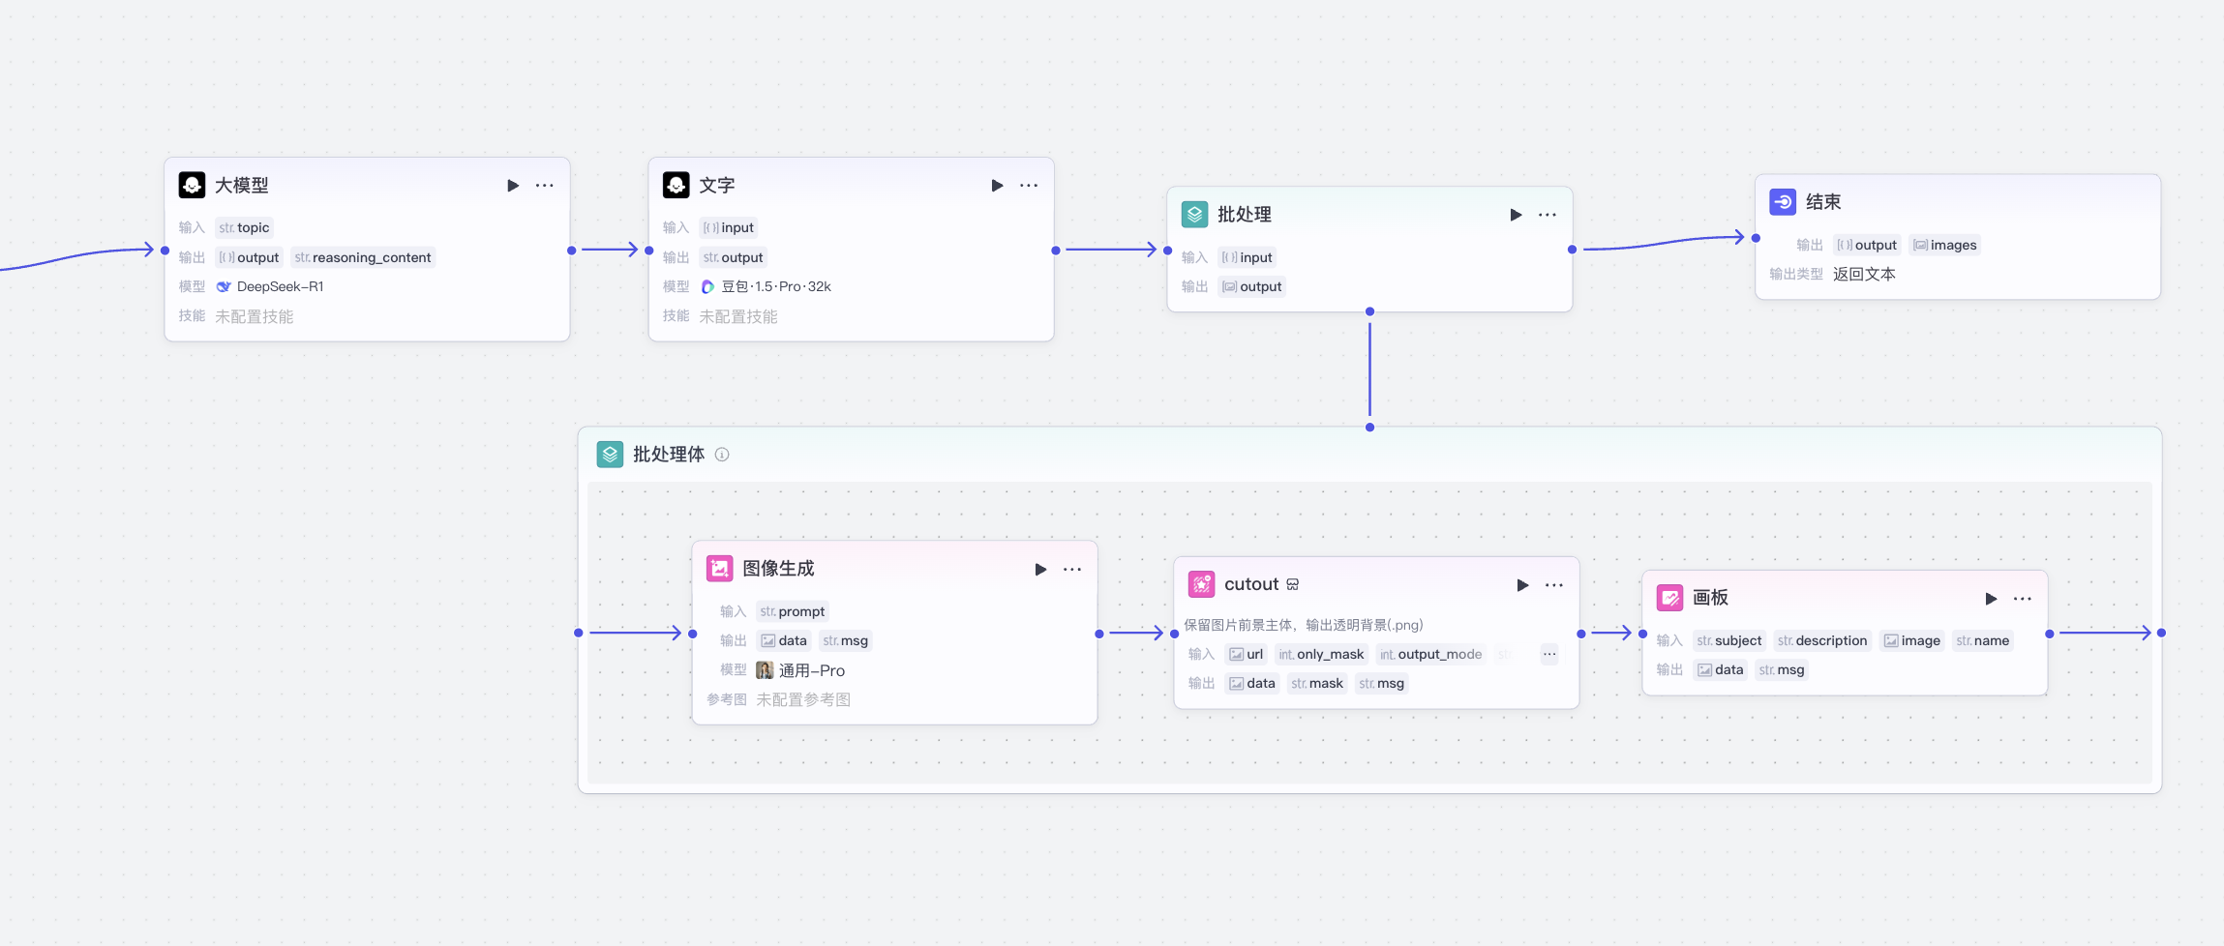Open the 通用-Pro model selector
2224x946 pixels.
point(811,670)
